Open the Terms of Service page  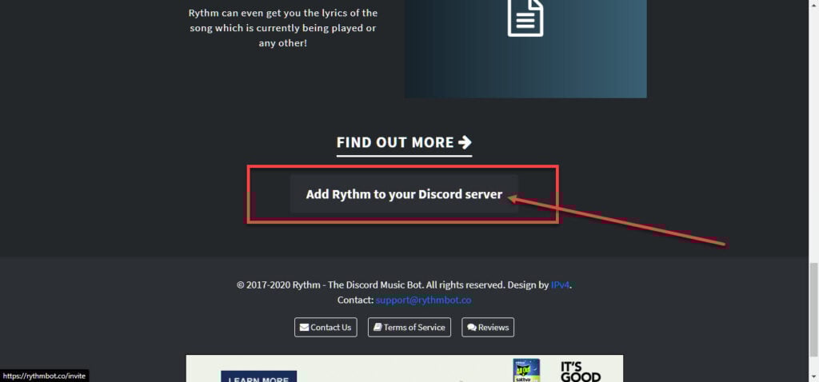point(409,327)
